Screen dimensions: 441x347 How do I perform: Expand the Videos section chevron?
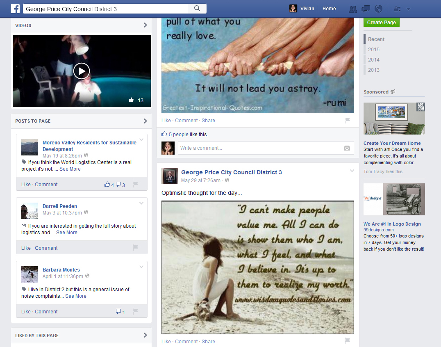tap(145, 25)
